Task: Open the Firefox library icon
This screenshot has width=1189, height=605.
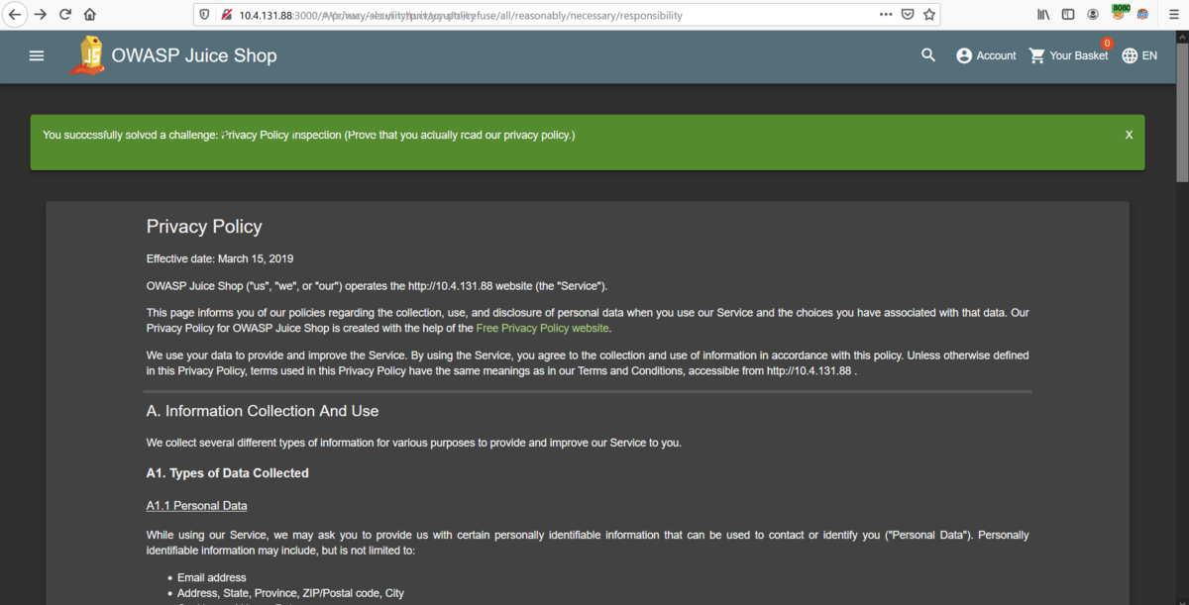Action: [x=1043, y=15]
